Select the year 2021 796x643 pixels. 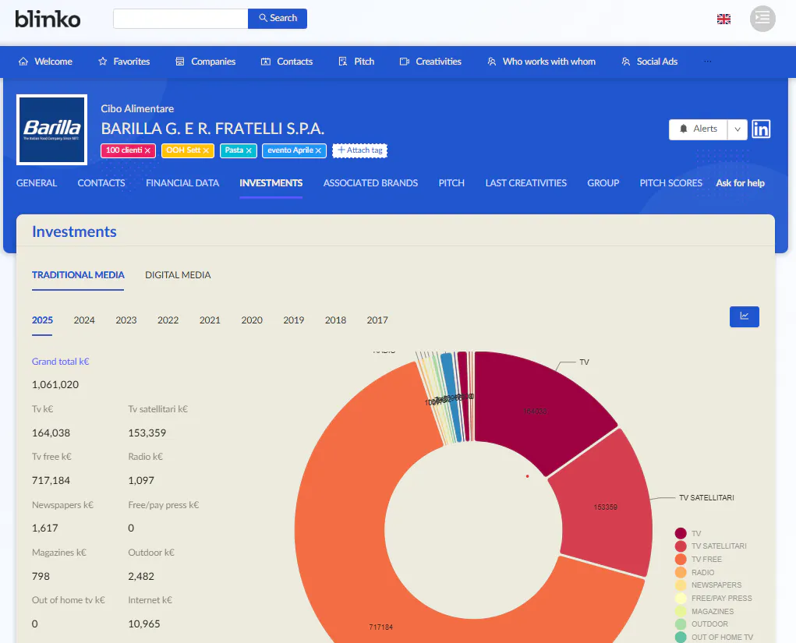(x=210, y=320)
